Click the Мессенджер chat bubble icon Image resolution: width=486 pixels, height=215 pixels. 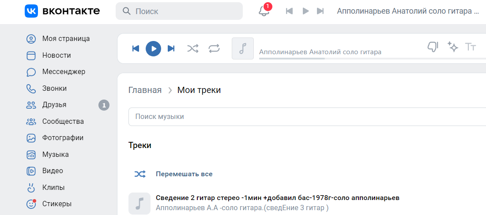click(31, 72)
